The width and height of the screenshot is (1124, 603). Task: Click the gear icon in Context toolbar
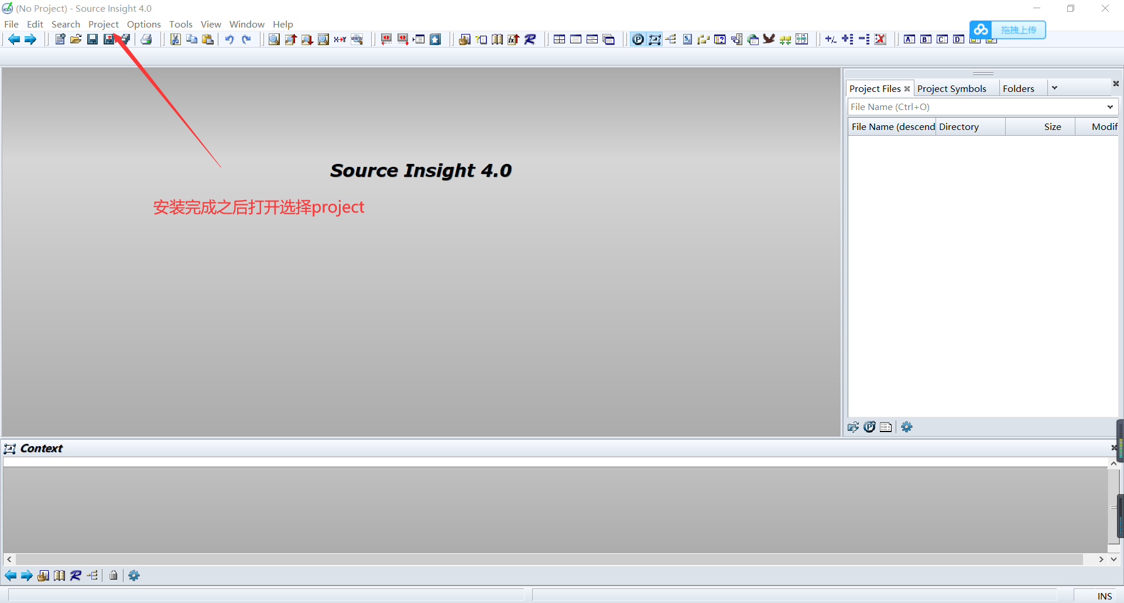coord(134,575)
